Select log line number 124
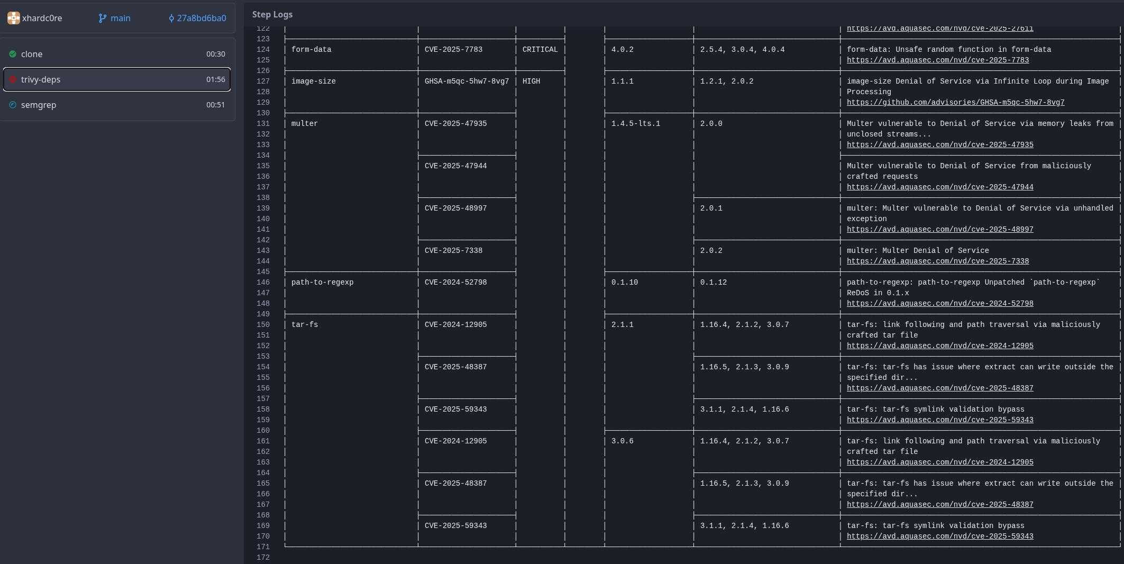 tap(263, 50)
